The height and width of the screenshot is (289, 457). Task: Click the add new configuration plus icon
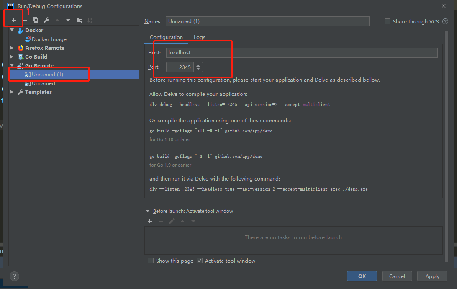[14, 20]
